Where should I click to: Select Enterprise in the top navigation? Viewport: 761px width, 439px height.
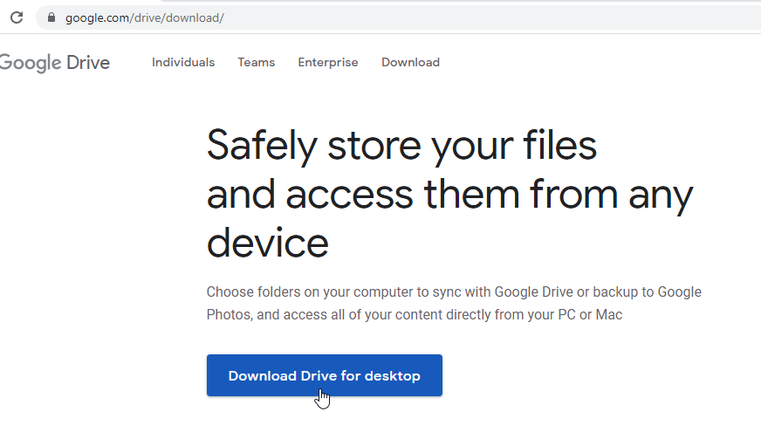click(328, 63)
